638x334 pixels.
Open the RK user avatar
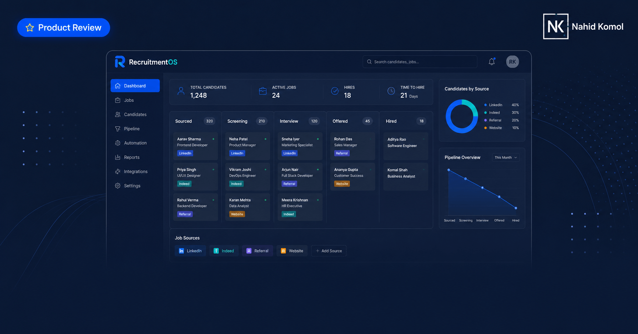(x=512, y=62)
